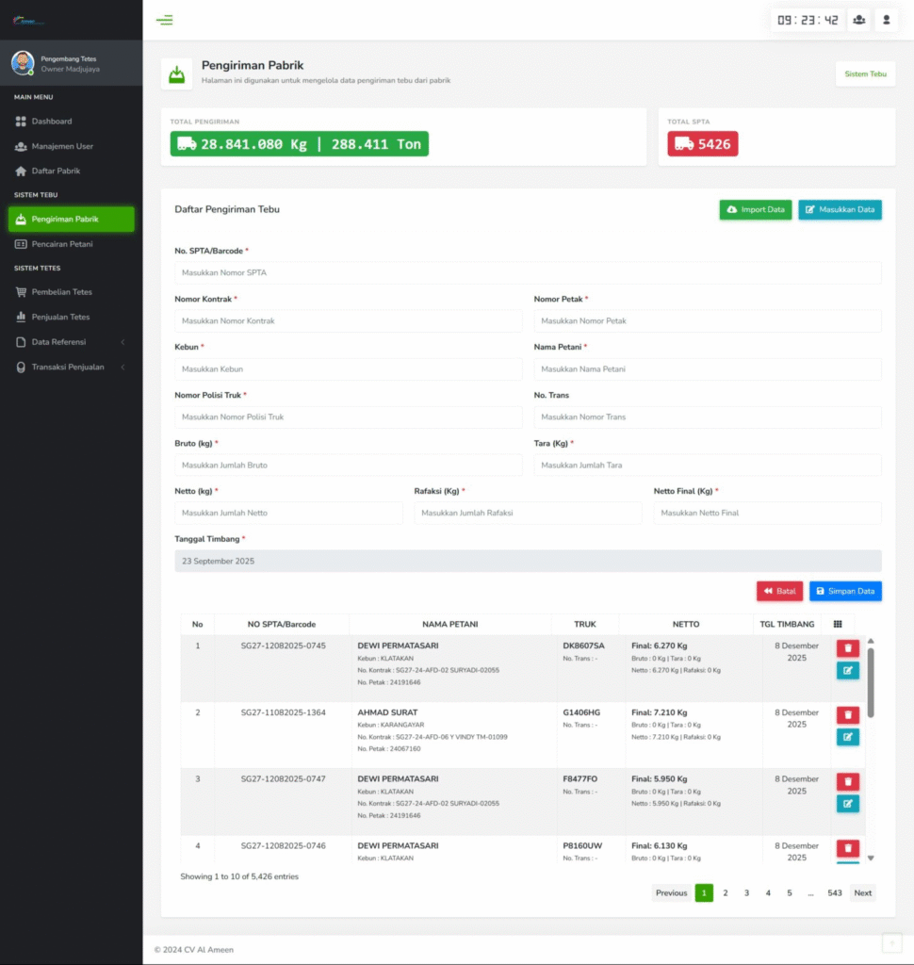Click the Import Data button
This screenshot has width=914, height=965.
point(756,210)
